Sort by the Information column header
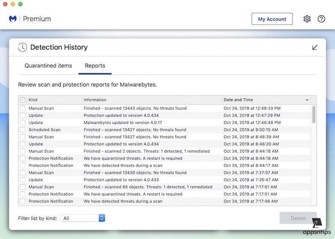 pos(95,100)
